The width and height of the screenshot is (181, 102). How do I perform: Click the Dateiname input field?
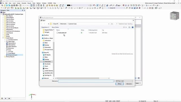pos(86,81)
